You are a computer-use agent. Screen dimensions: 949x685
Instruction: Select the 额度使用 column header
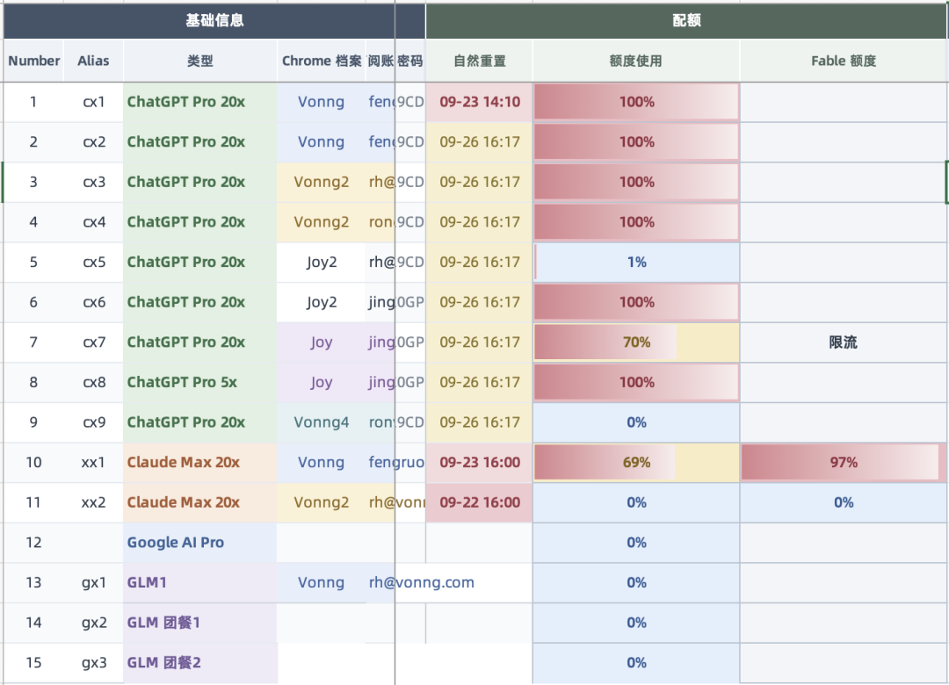(x=635, y=61)
